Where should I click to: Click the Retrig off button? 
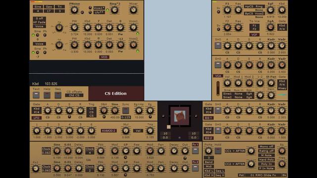point(266,151)
